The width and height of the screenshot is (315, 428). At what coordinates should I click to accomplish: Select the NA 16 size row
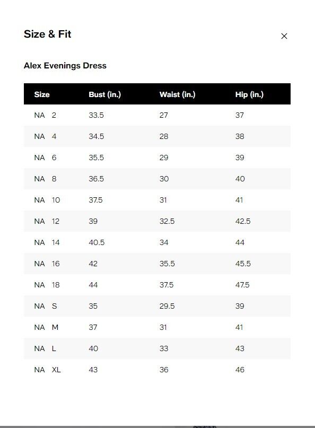coord(157,264)
